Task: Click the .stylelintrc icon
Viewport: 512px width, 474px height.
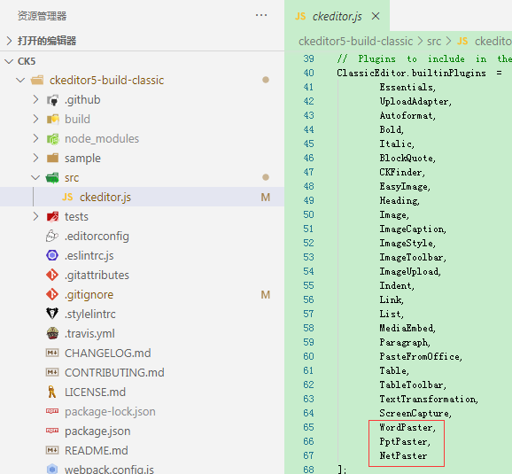Action: coord(52,314)
